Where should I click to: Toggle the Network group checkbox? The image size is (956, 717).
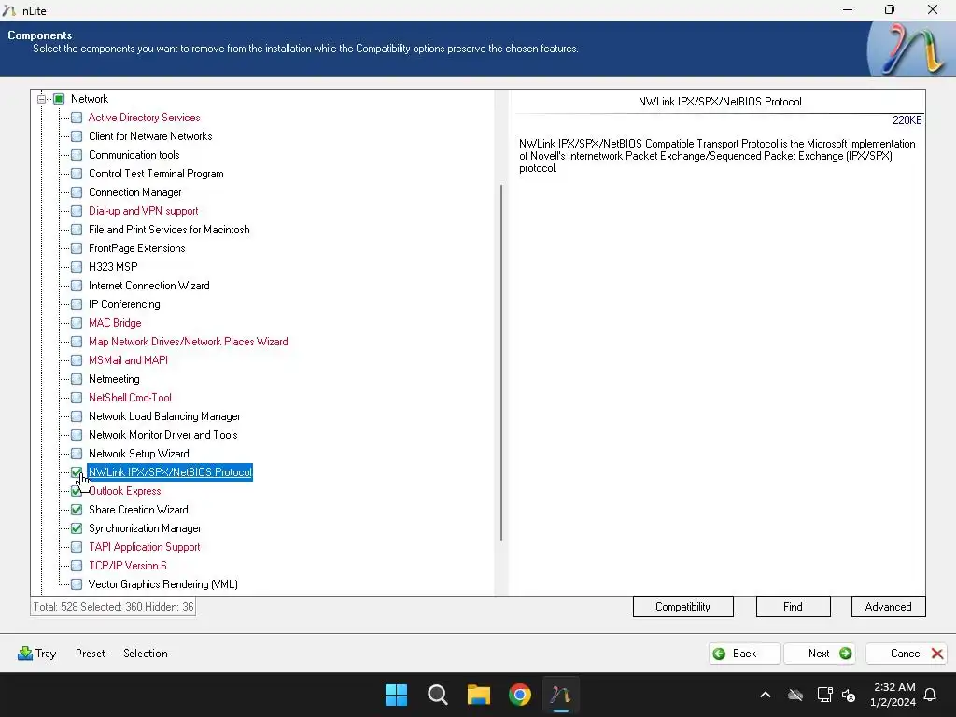pos(59,99)
